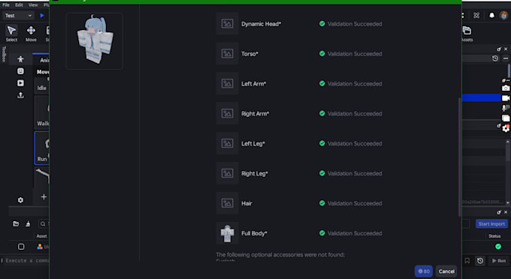Tick the asset row checkbox
Image resolution: width=511 pixels, height=279 pixels.
(21, 247)
